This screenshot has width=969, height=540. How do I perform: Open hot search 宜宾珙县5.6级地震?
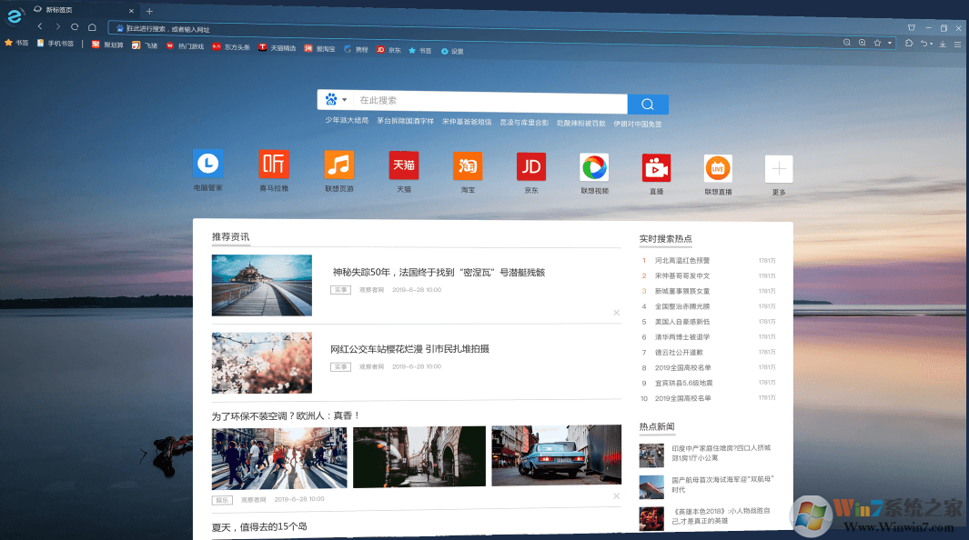(x=683, y=384)
